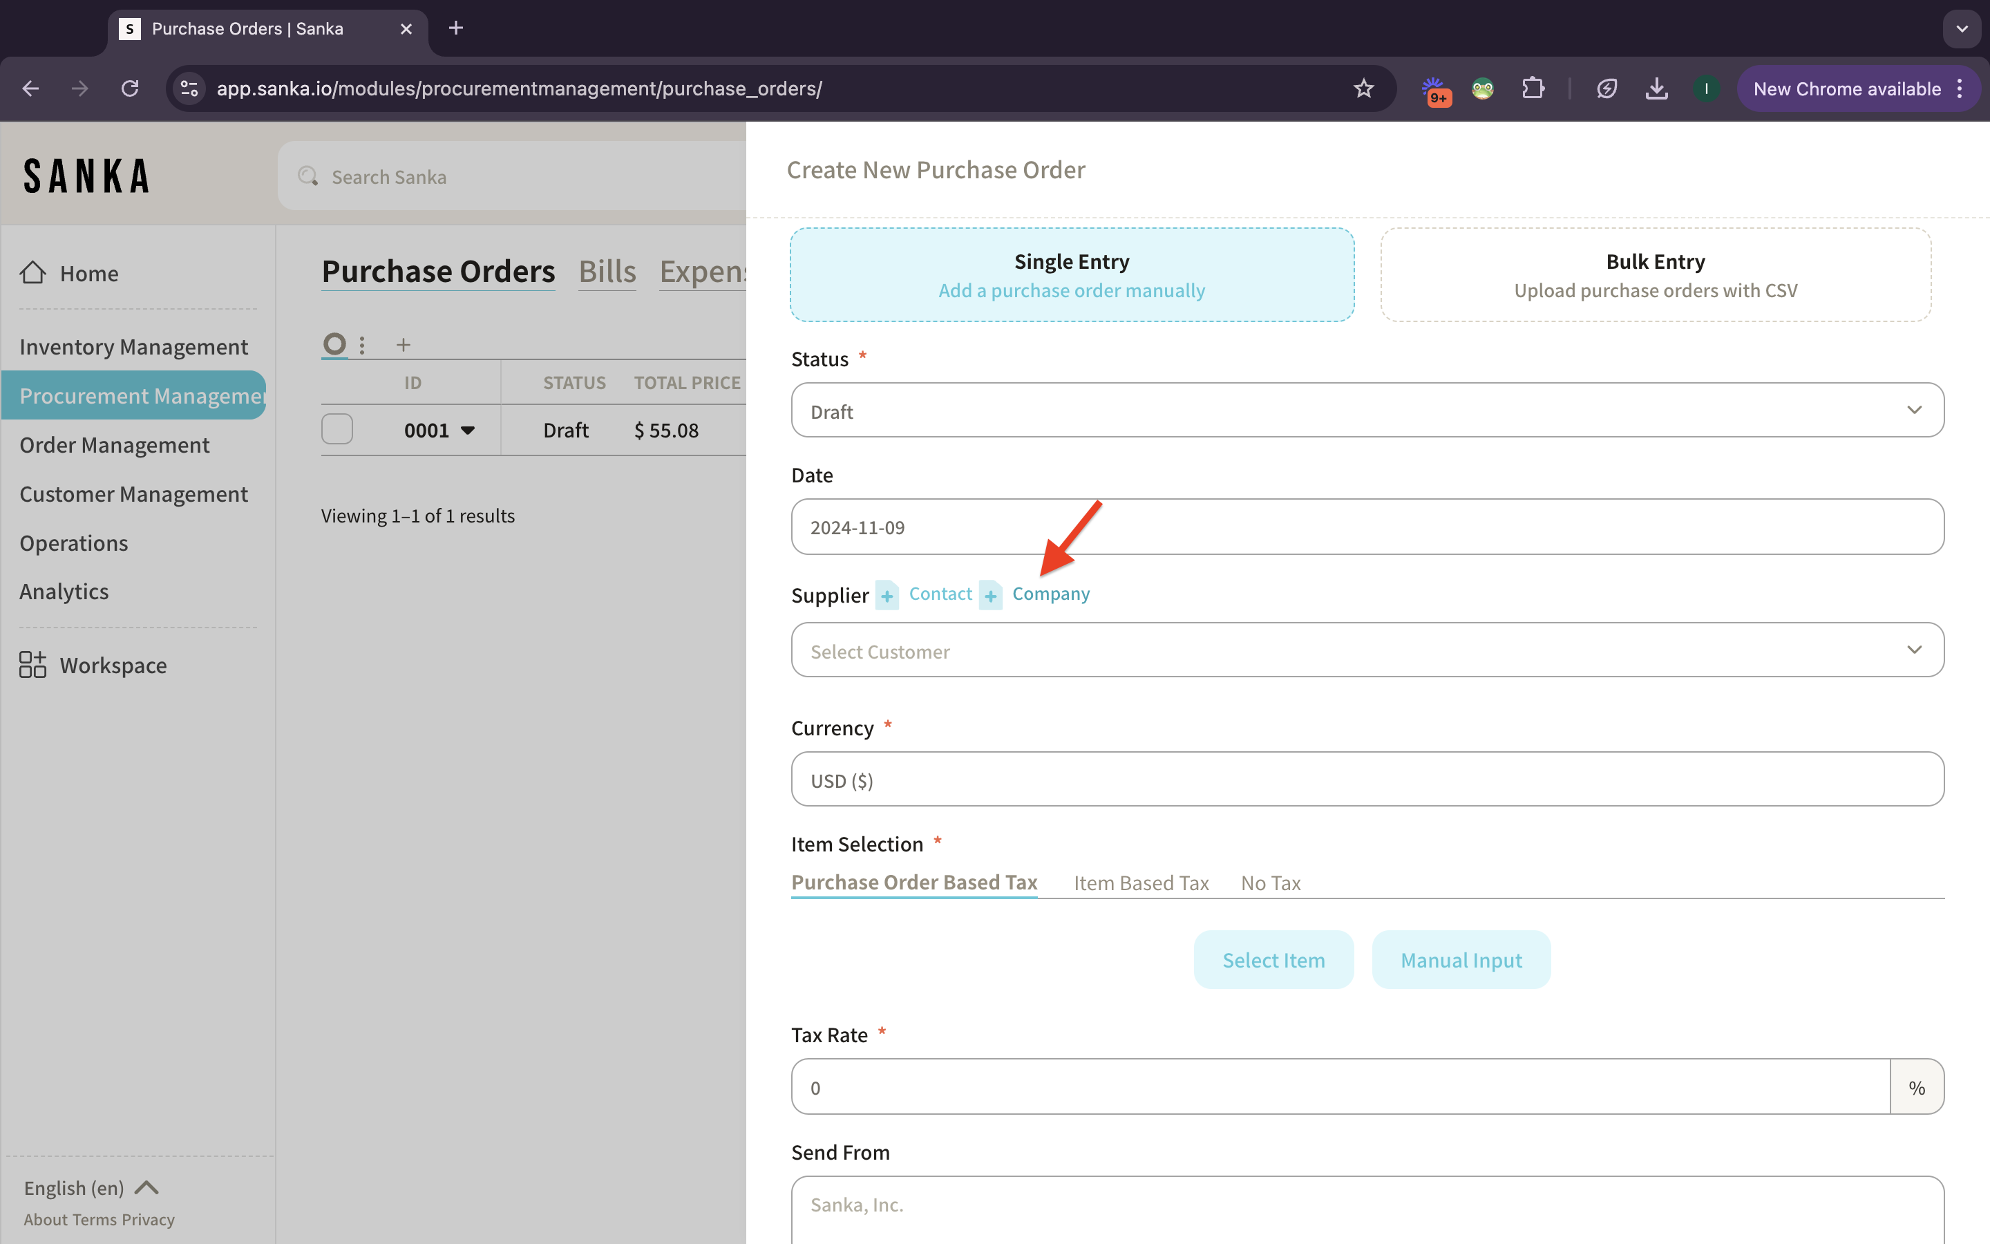
Task: Click the Home icon in sidebar
Action: pos(33,272)
